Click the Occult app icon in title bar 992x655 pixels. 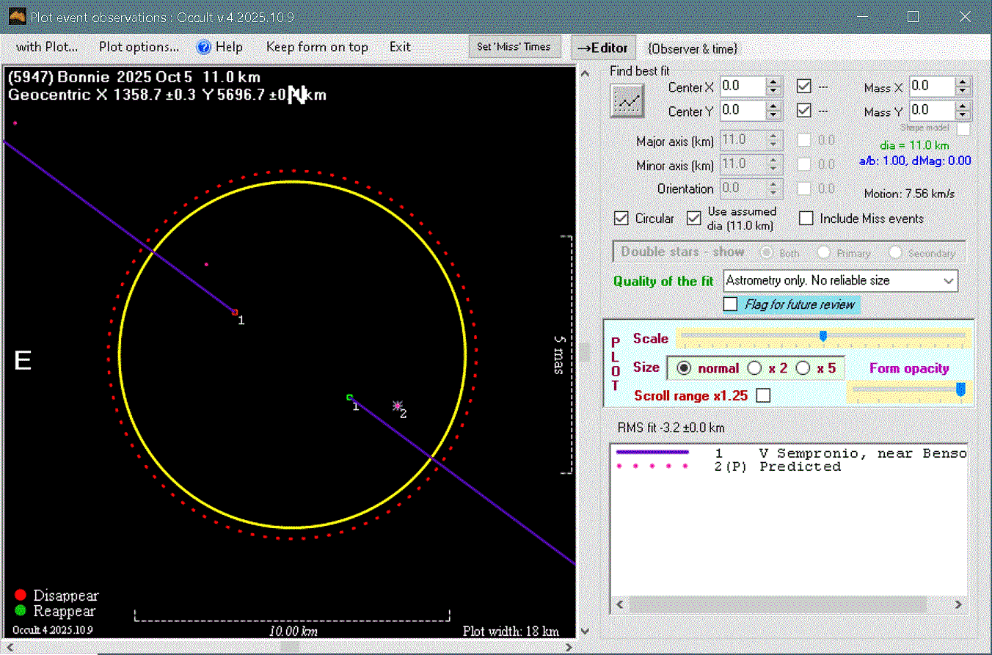point(16,16)
